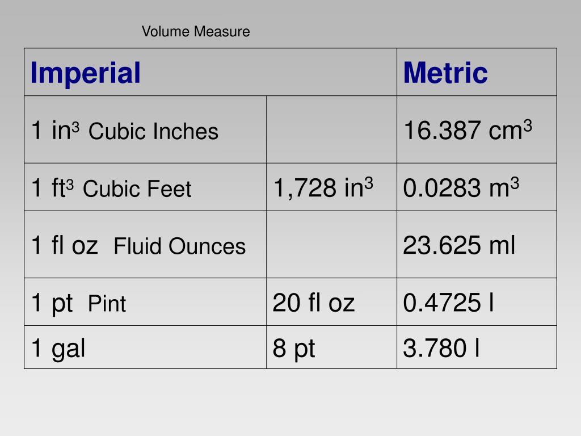Click the words Cubic Feet
Screen dimensions: 581x436
(137, 188)
